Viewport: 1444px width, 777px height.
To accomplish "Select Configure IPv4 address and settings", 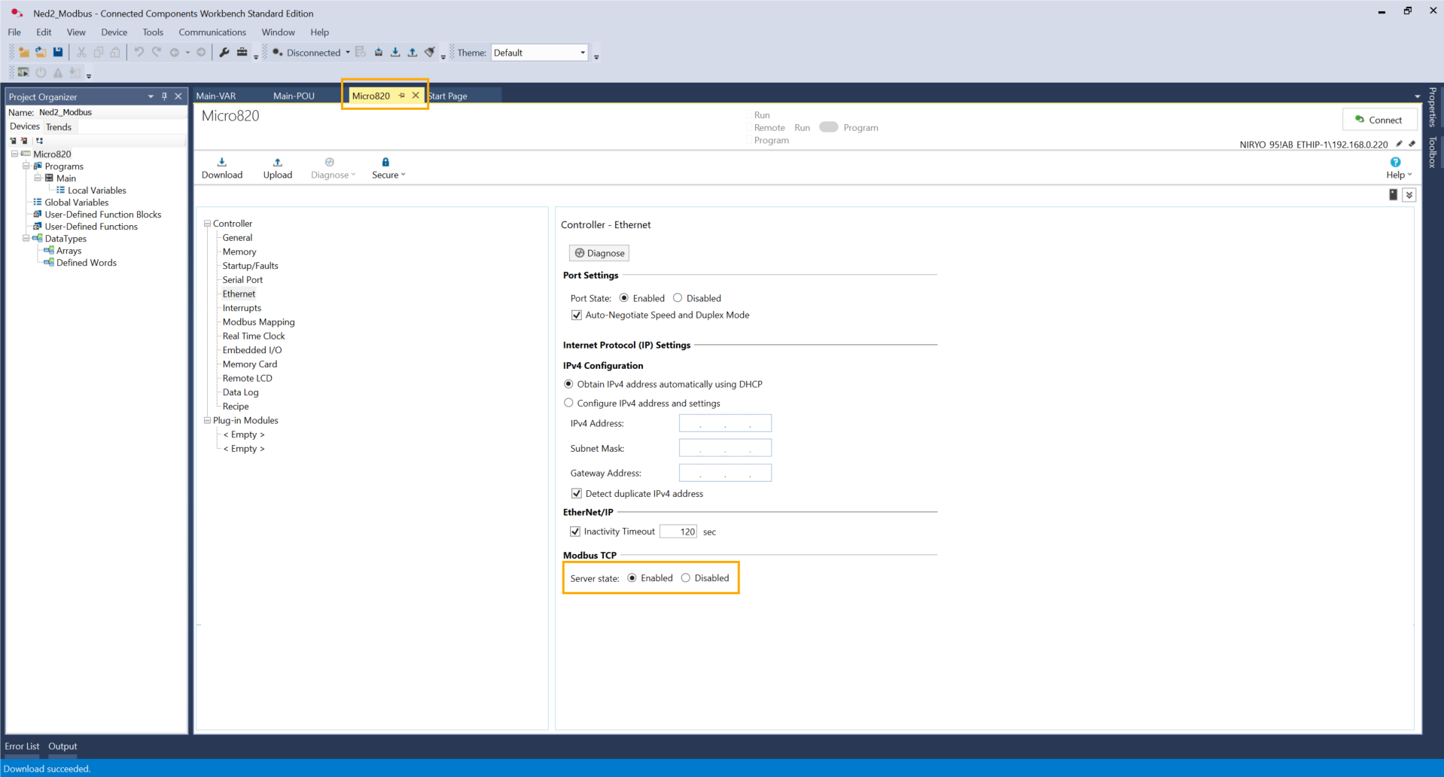I will (569, 403).
